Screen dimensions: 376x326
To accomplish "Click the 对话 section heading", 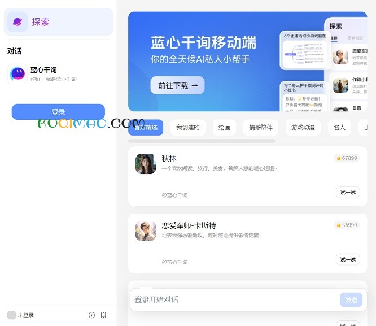I will [14, 51].
